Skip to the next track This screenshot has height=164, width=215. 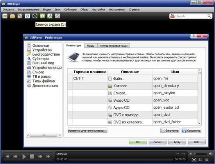tap(40, 157)
